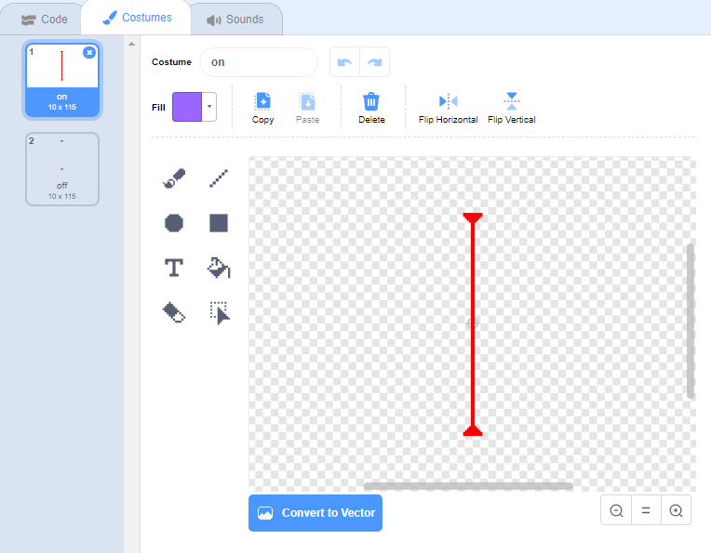This screenshot has height=553, width=711.
Task: Click the Costume name input field
Action: point(258,62)
